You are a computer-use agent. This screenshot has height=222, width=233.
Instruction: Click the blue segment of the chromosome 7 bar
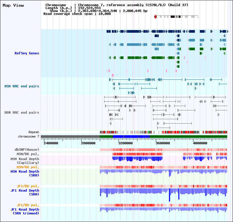coord(131,136)
